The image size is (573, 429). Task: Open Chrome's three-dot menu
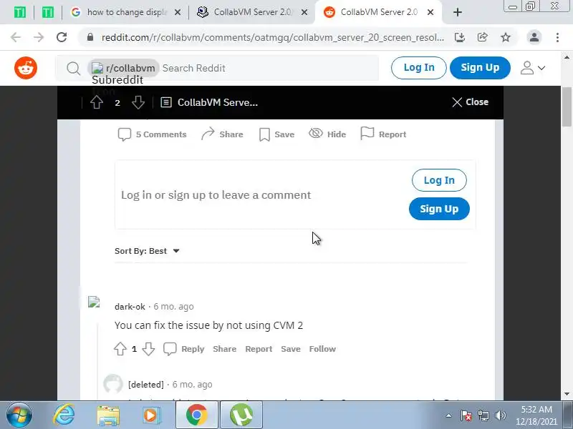pos(557,37)
